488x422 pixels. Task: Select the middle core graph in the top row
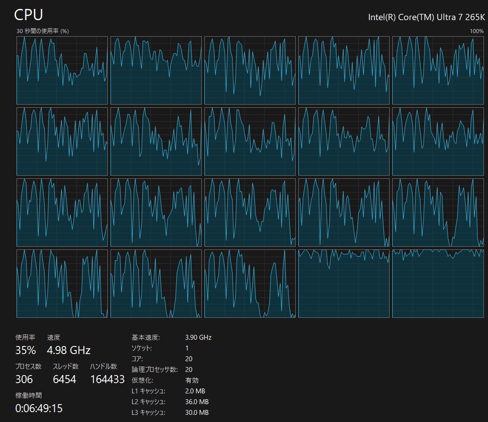click(250, 70)
